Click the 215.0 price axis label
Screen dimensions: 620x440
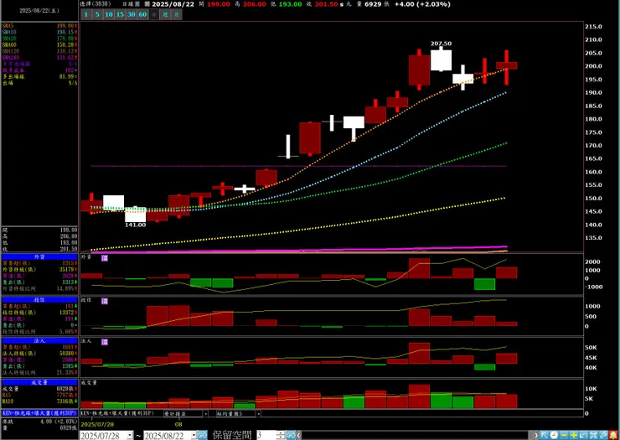[x=595, y=27]
